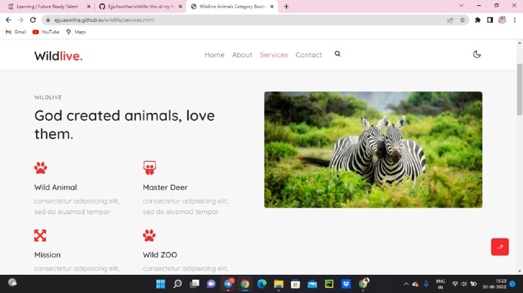523x293 pixels.
Task: Open the browser side panel
Action: pos(490,20)
